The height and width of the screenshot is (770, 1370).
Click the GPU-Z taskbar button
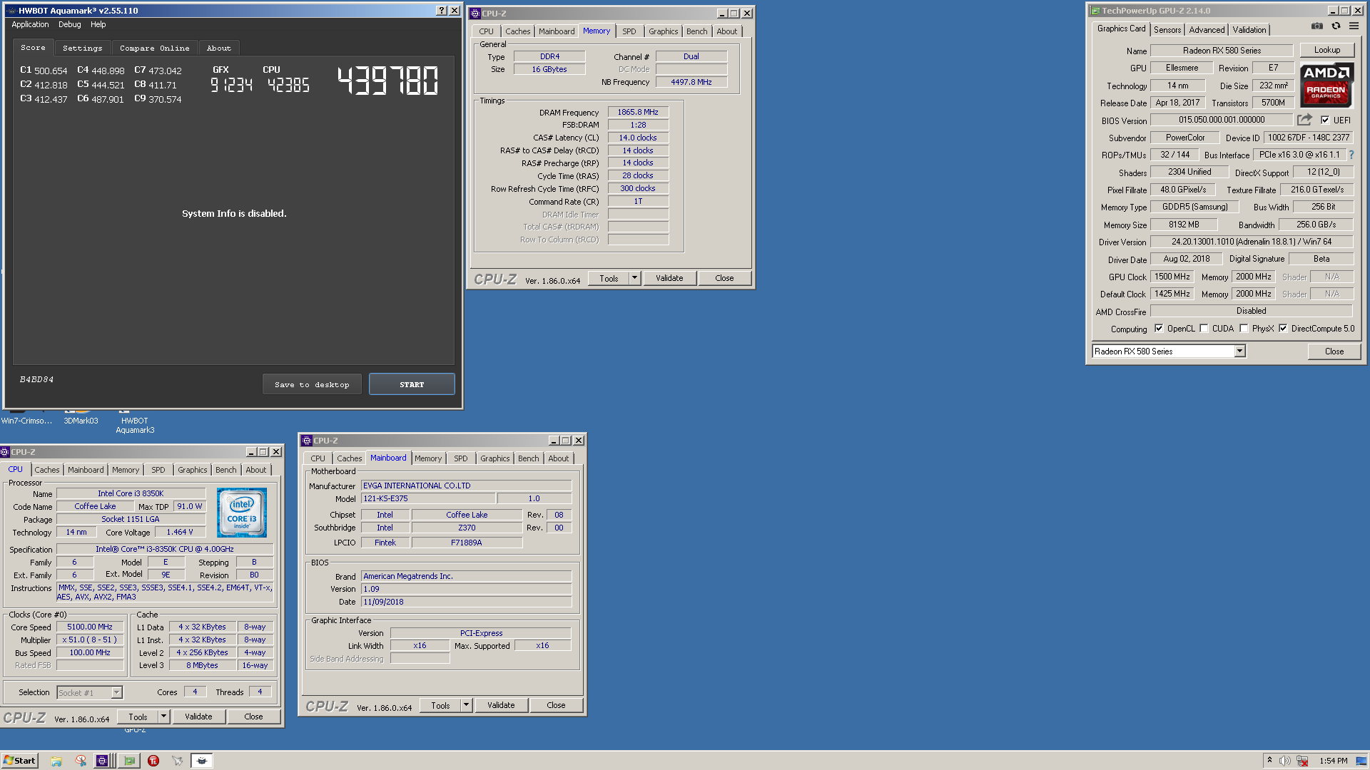point(129,761)
